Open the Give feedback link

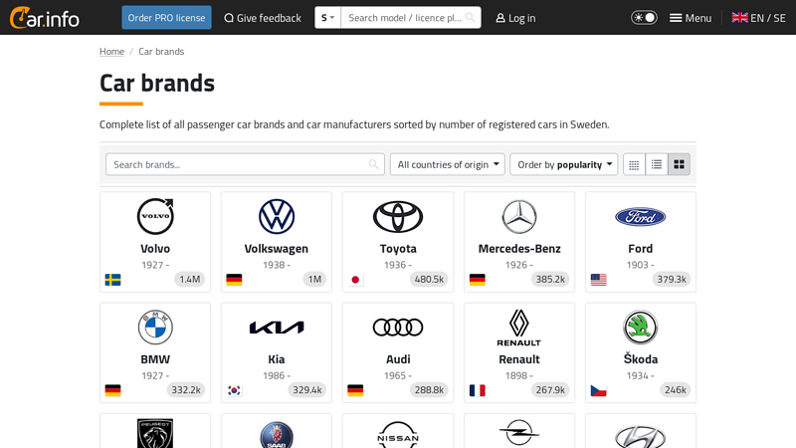point(263,18)
